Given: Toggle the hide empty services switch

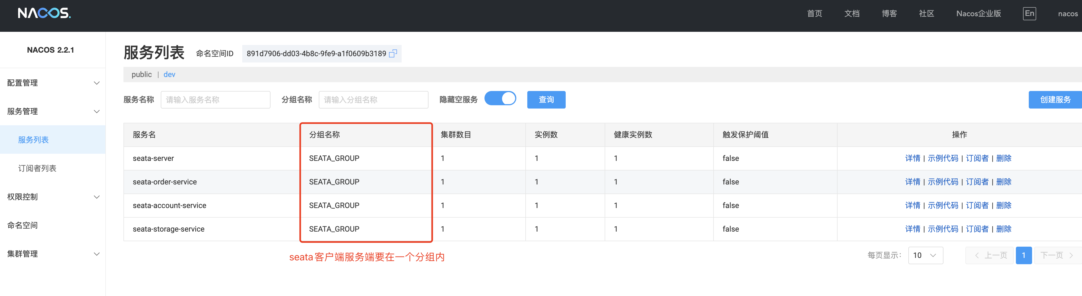Looking at the screenshot, I should [500, 99].
